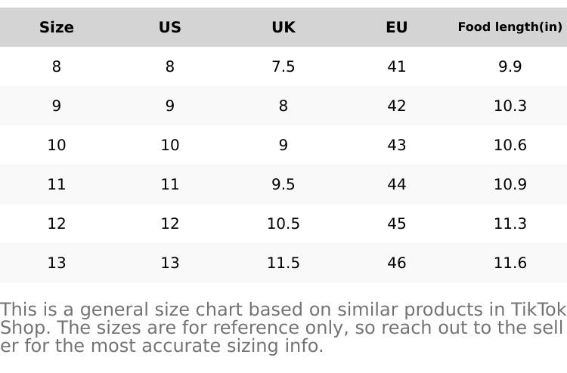This screenshot has width=567, height=373.
Task: Click EU size 43 cell
Action: click(397, 145)
